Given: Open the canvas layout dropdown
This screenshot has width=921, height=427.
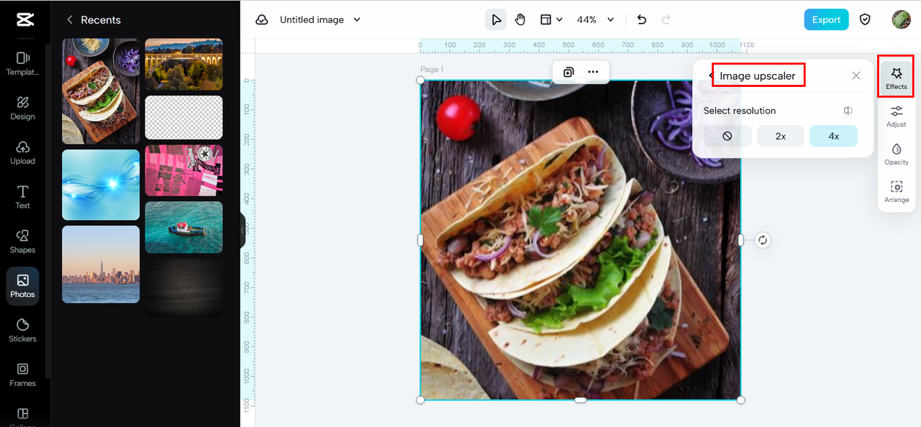Looking at the screenshot, I should click(551, 20).
